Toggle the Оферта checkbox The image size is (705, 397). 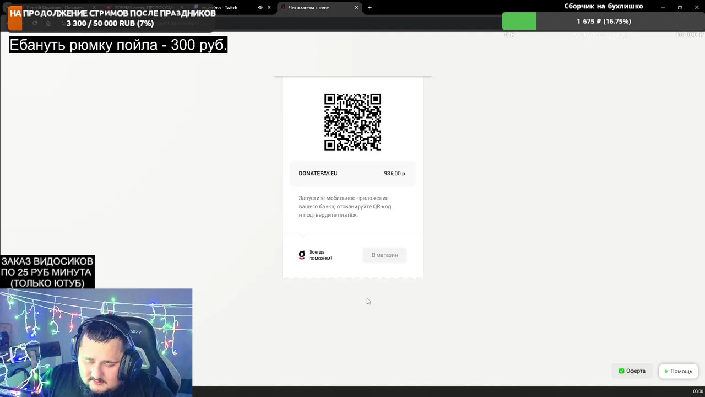621,371
